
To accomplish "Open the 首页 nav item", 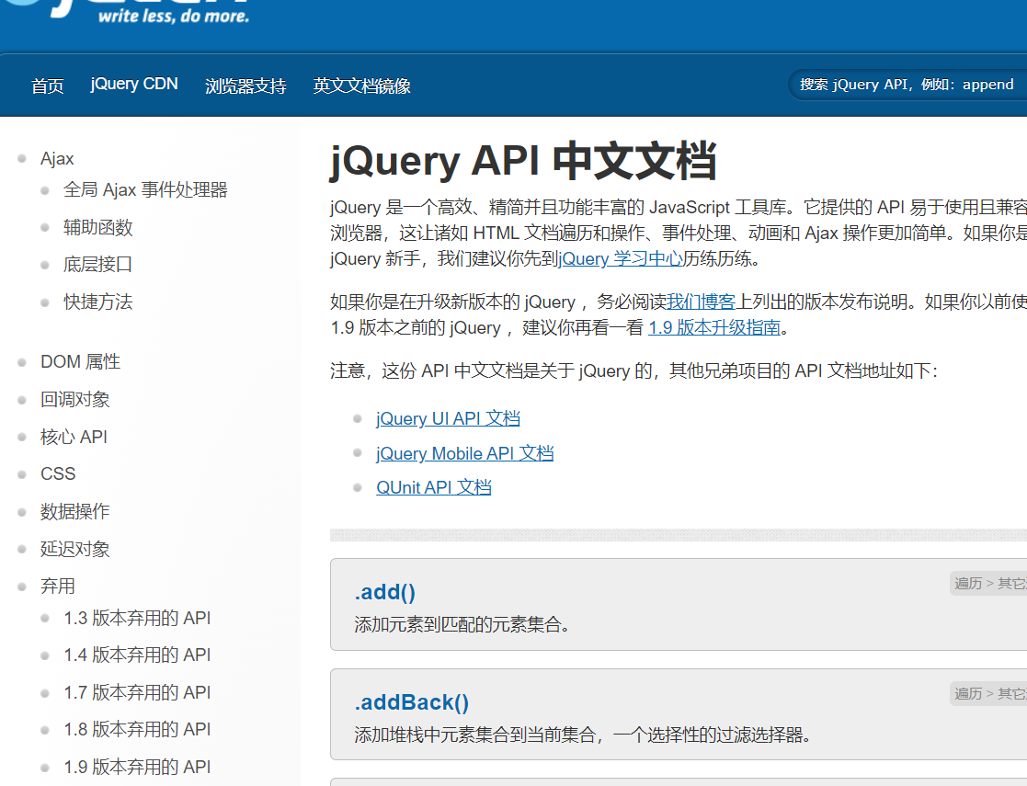I will tap(48, 85).
